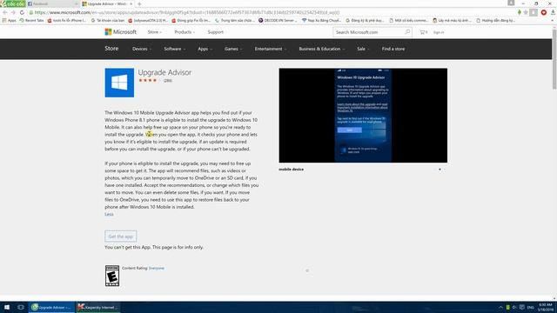
Task: Expand the Software menu
Action: coord(174,49)
